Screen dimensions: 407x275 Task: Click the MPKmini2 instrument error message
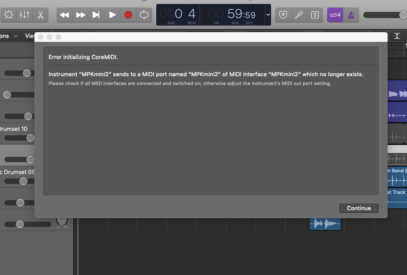click(206, 74)
